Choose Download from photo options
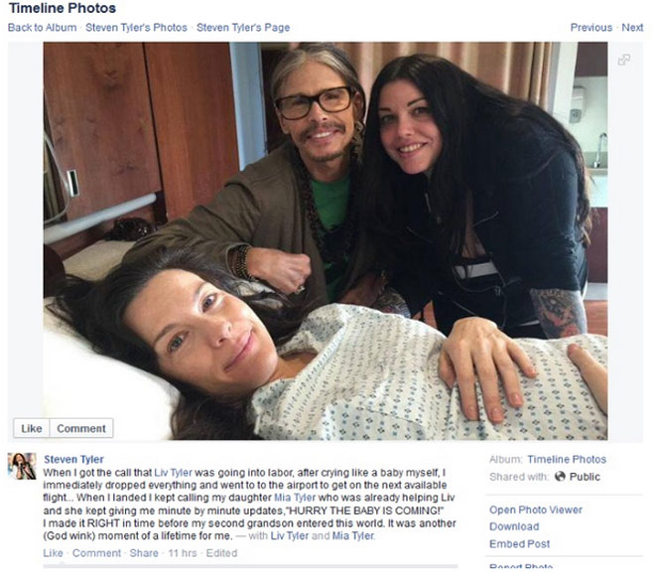 [514, 526]
